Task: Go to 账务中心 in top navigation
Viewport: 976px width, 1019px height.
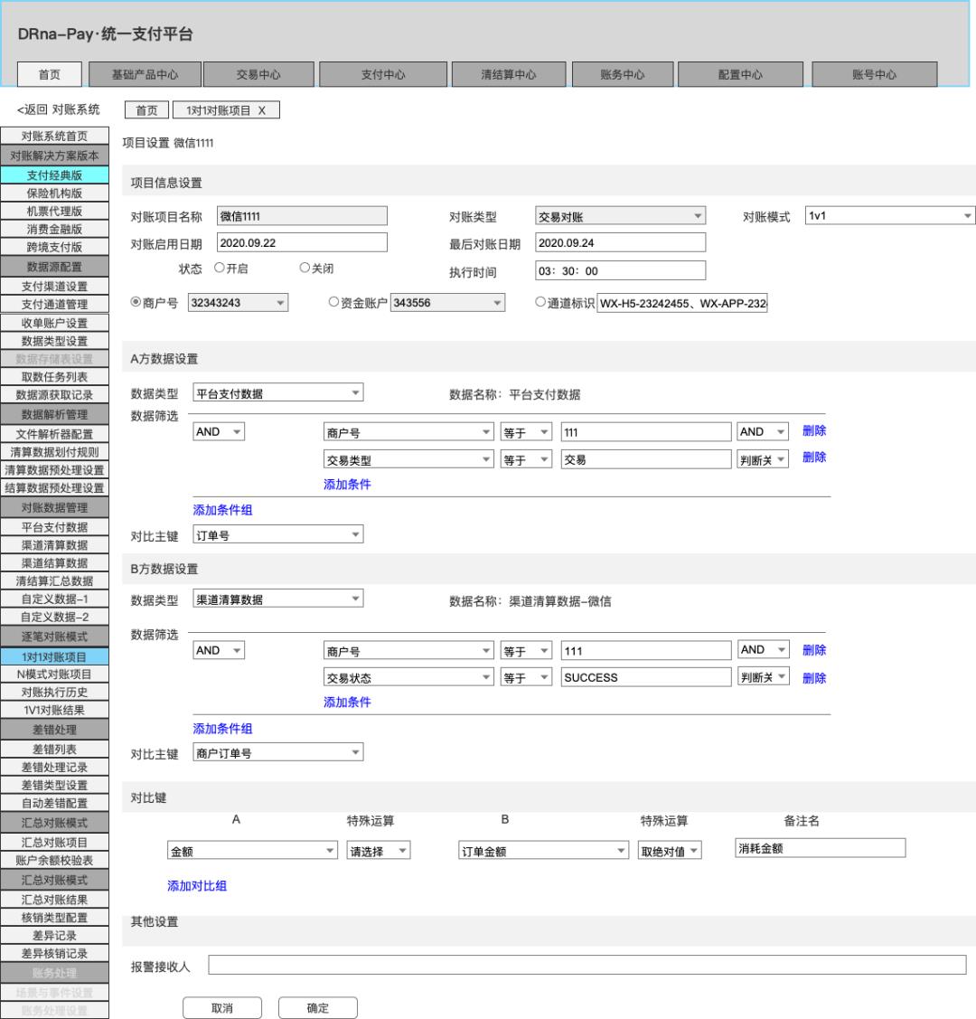Action: coord(622,75)
